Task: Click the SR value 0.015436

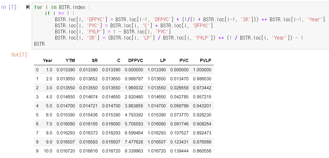Action: pos(89,115)
